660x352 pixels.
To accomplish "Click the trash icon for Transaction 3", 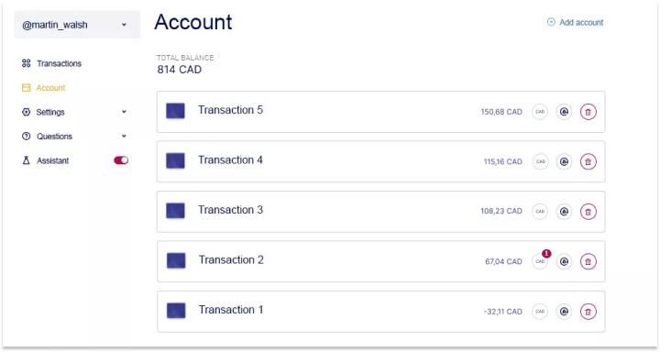I will click(x=588, y=212).
